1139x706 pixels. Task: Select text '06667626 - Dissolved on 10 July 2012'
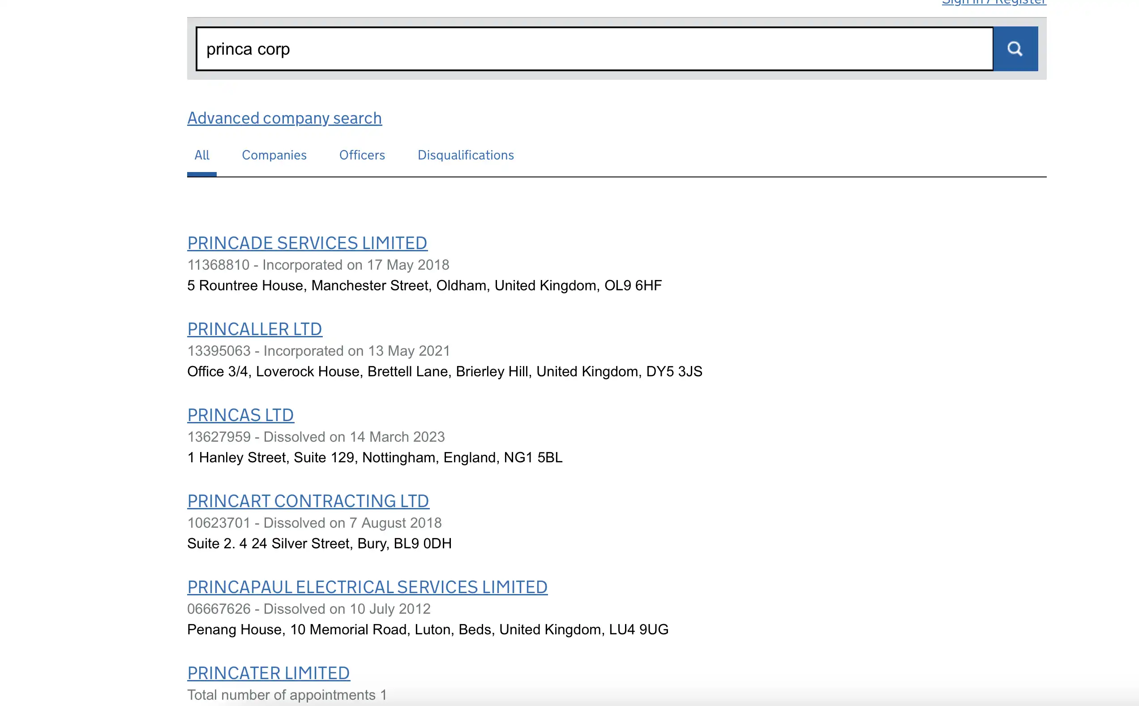point(309,608)
